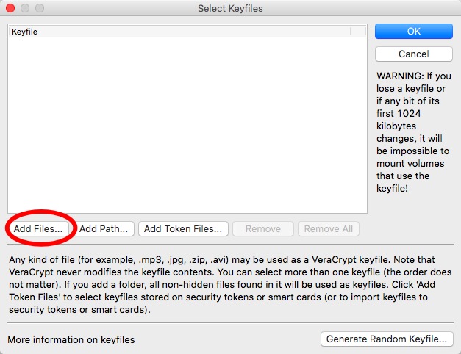Viewport: 461px width, 354px height.
Task: Click the greyed-out Remove button
Action: click(262, 228)
